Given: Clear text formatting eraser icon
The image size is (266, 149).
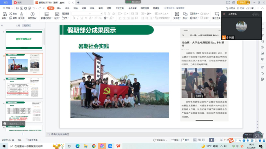Looking at the screenshot, I should (113, 14).
